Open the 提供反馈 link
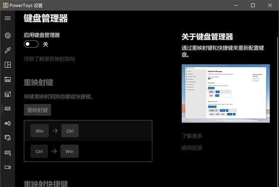Viewport: 279px width, 187px height. coord(192,148)
